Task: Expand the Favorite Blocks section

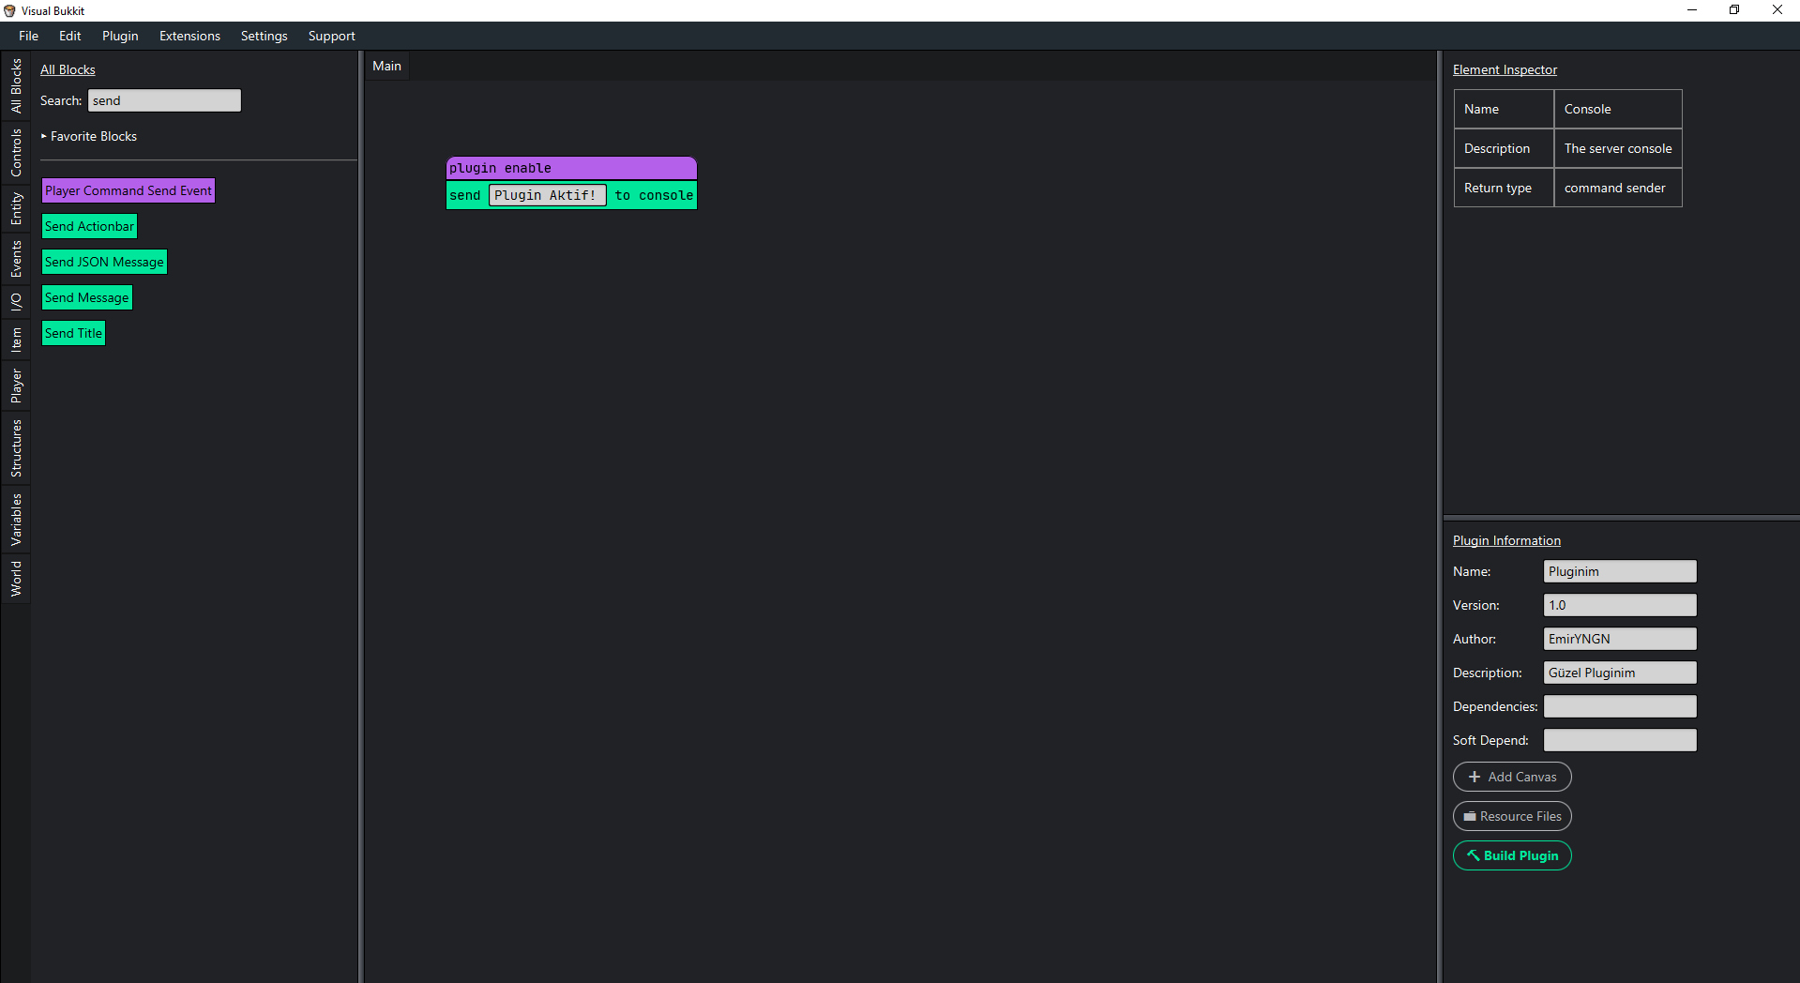Action: 89,136
